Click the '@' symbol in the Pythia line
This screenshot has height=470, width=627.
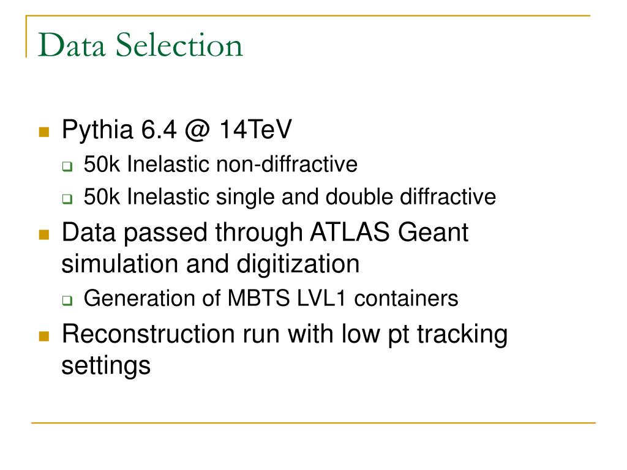click(198, 131)
